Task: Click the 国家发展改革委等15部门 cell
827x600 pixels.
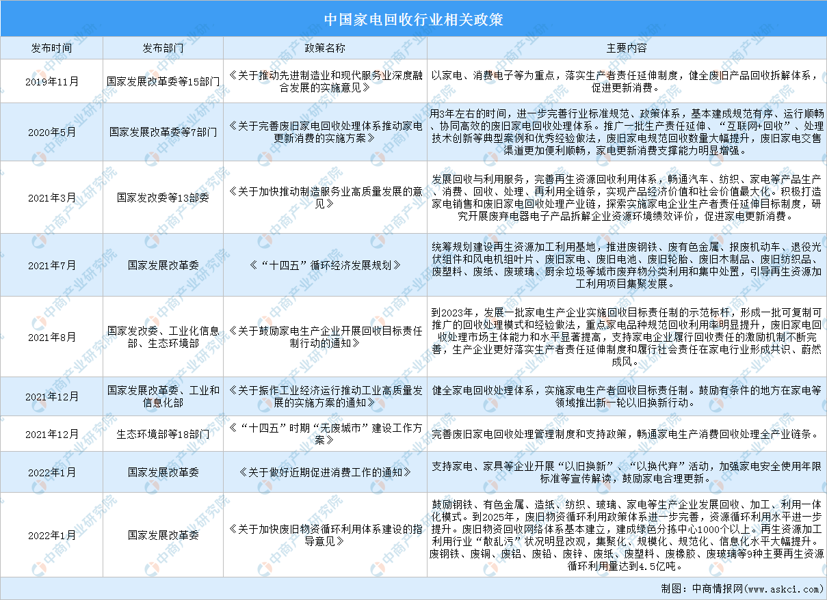Action: (163, 81)
